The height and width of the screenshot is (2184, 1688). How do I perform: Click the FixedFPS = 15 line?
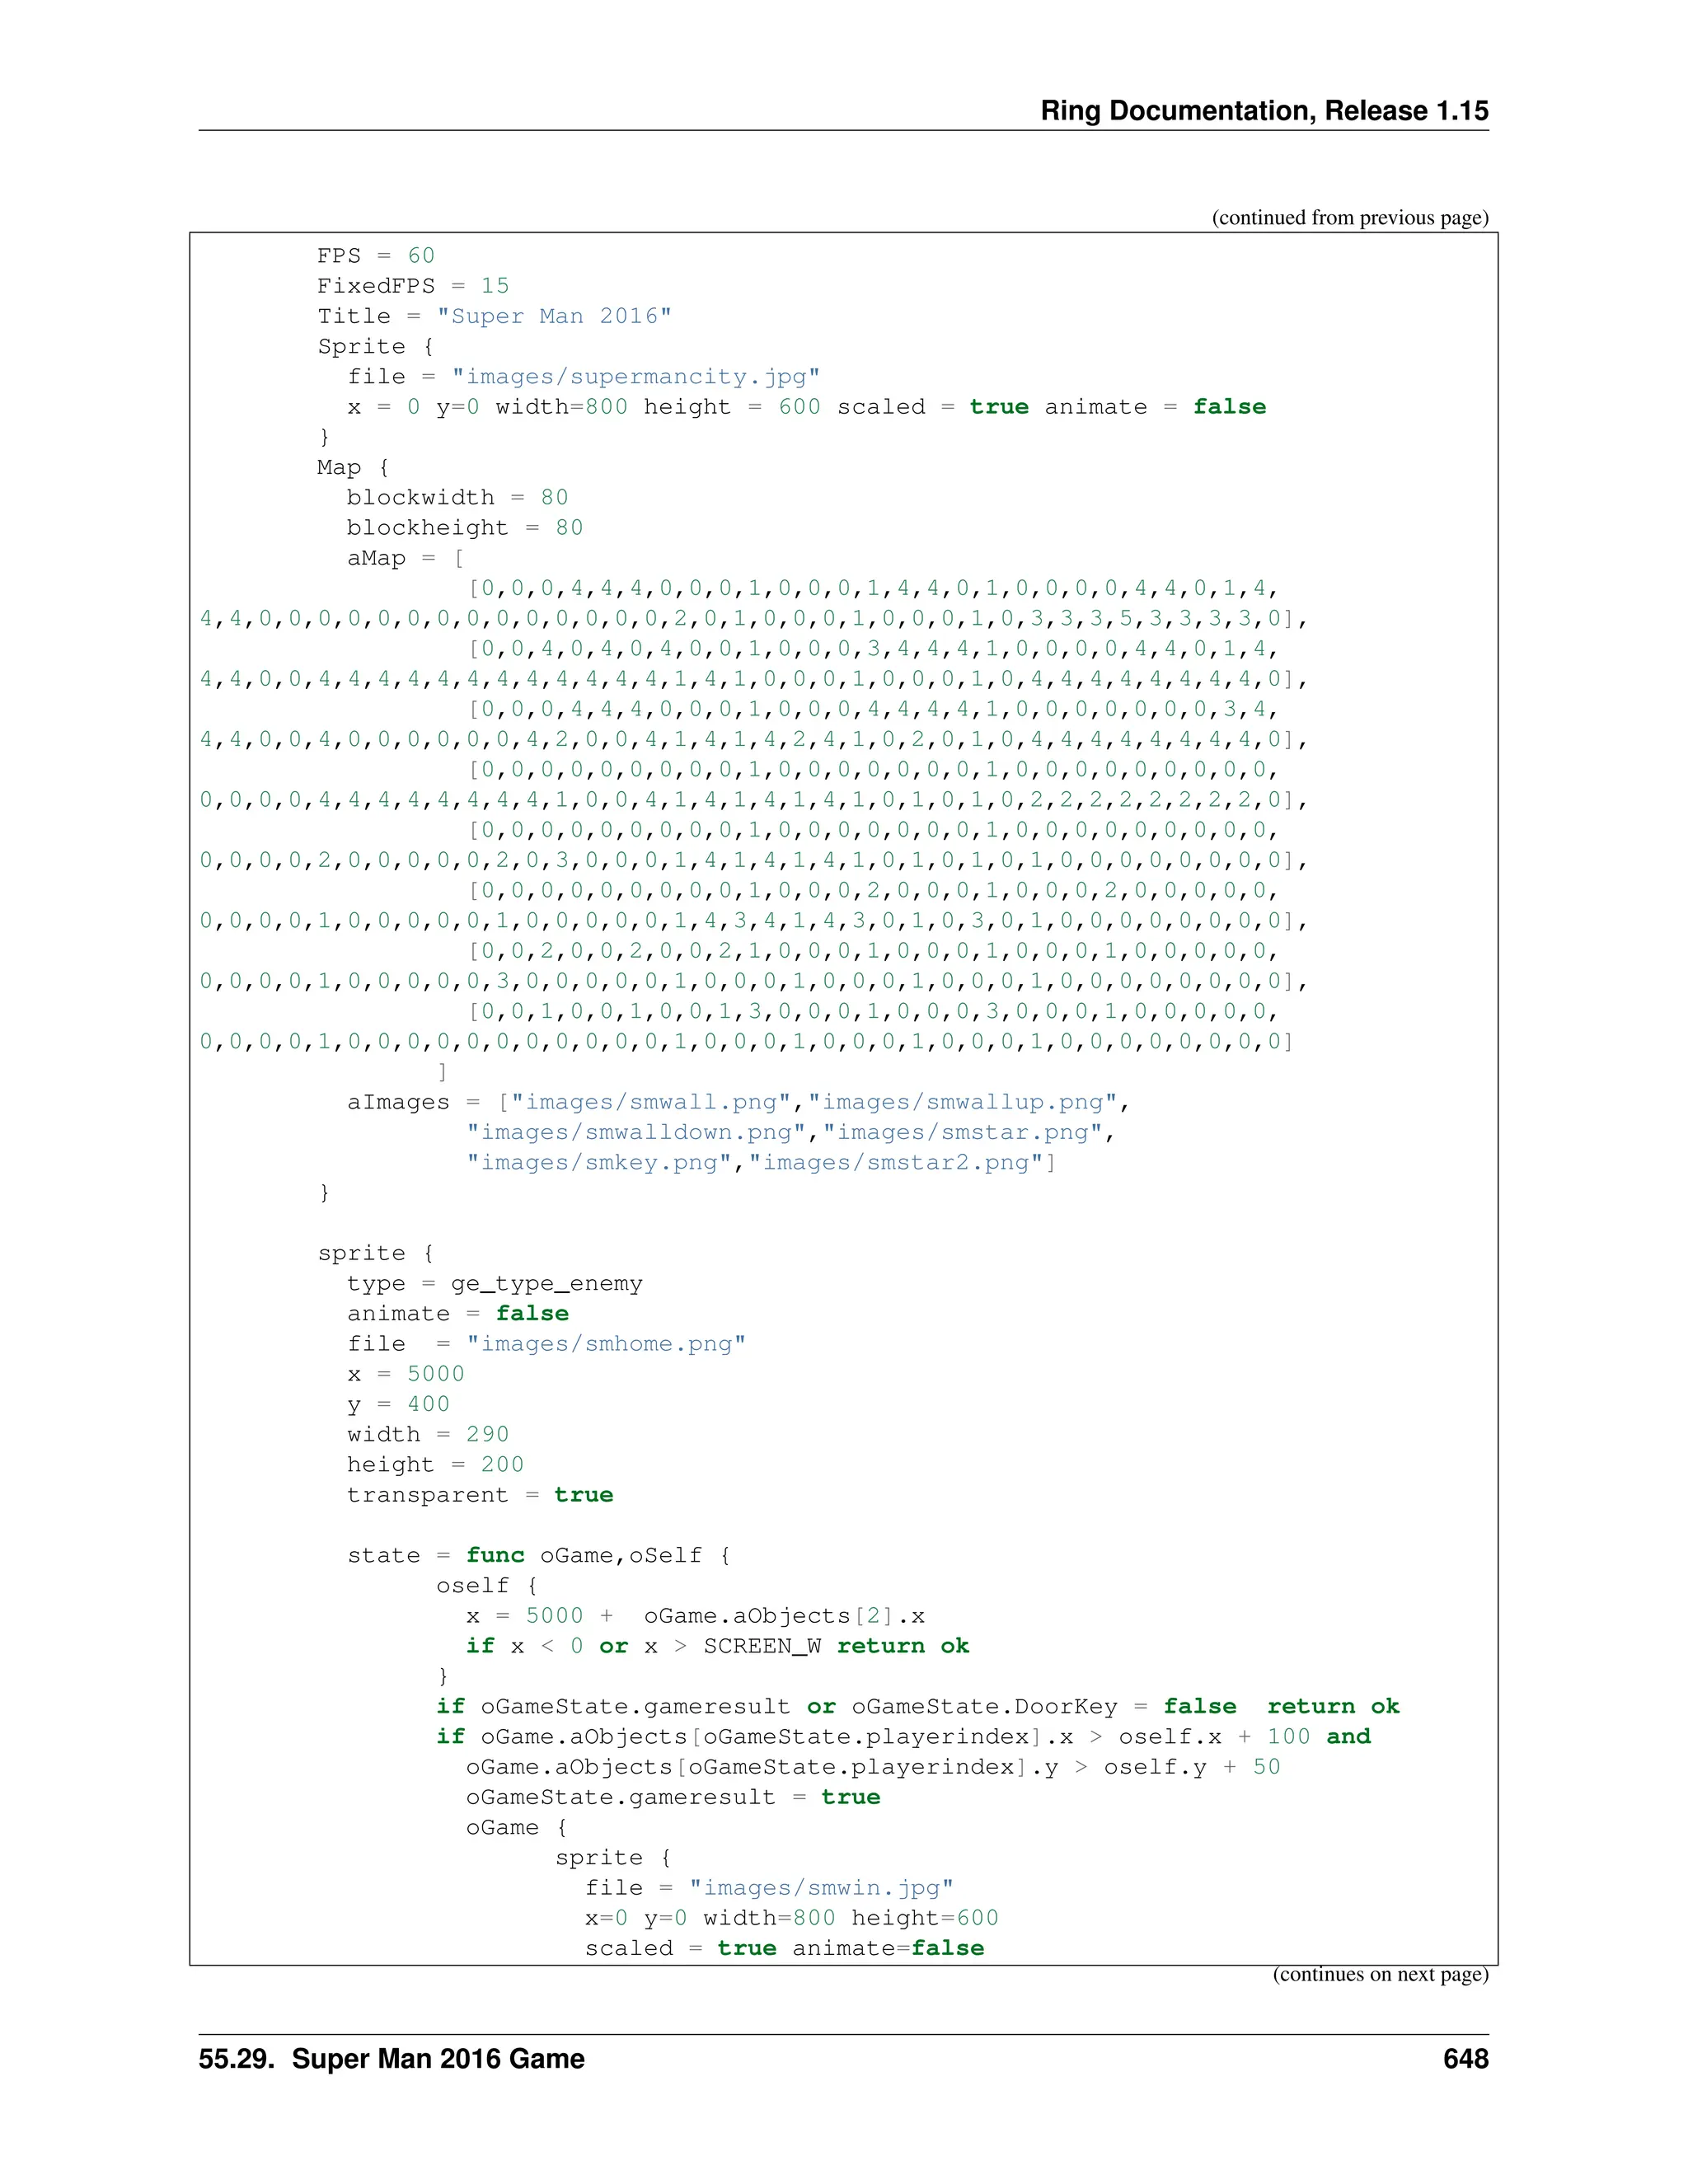tap(413, 286)
